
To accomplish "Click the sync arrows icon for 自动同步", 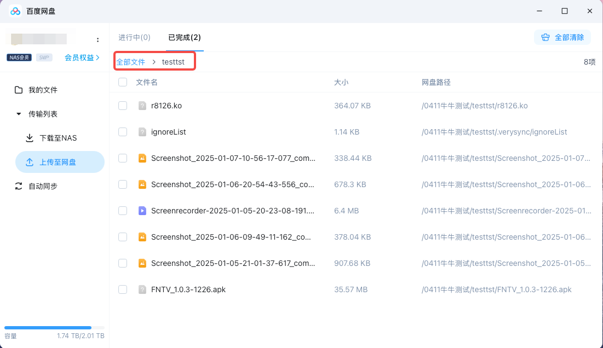I will click(19, 186).
